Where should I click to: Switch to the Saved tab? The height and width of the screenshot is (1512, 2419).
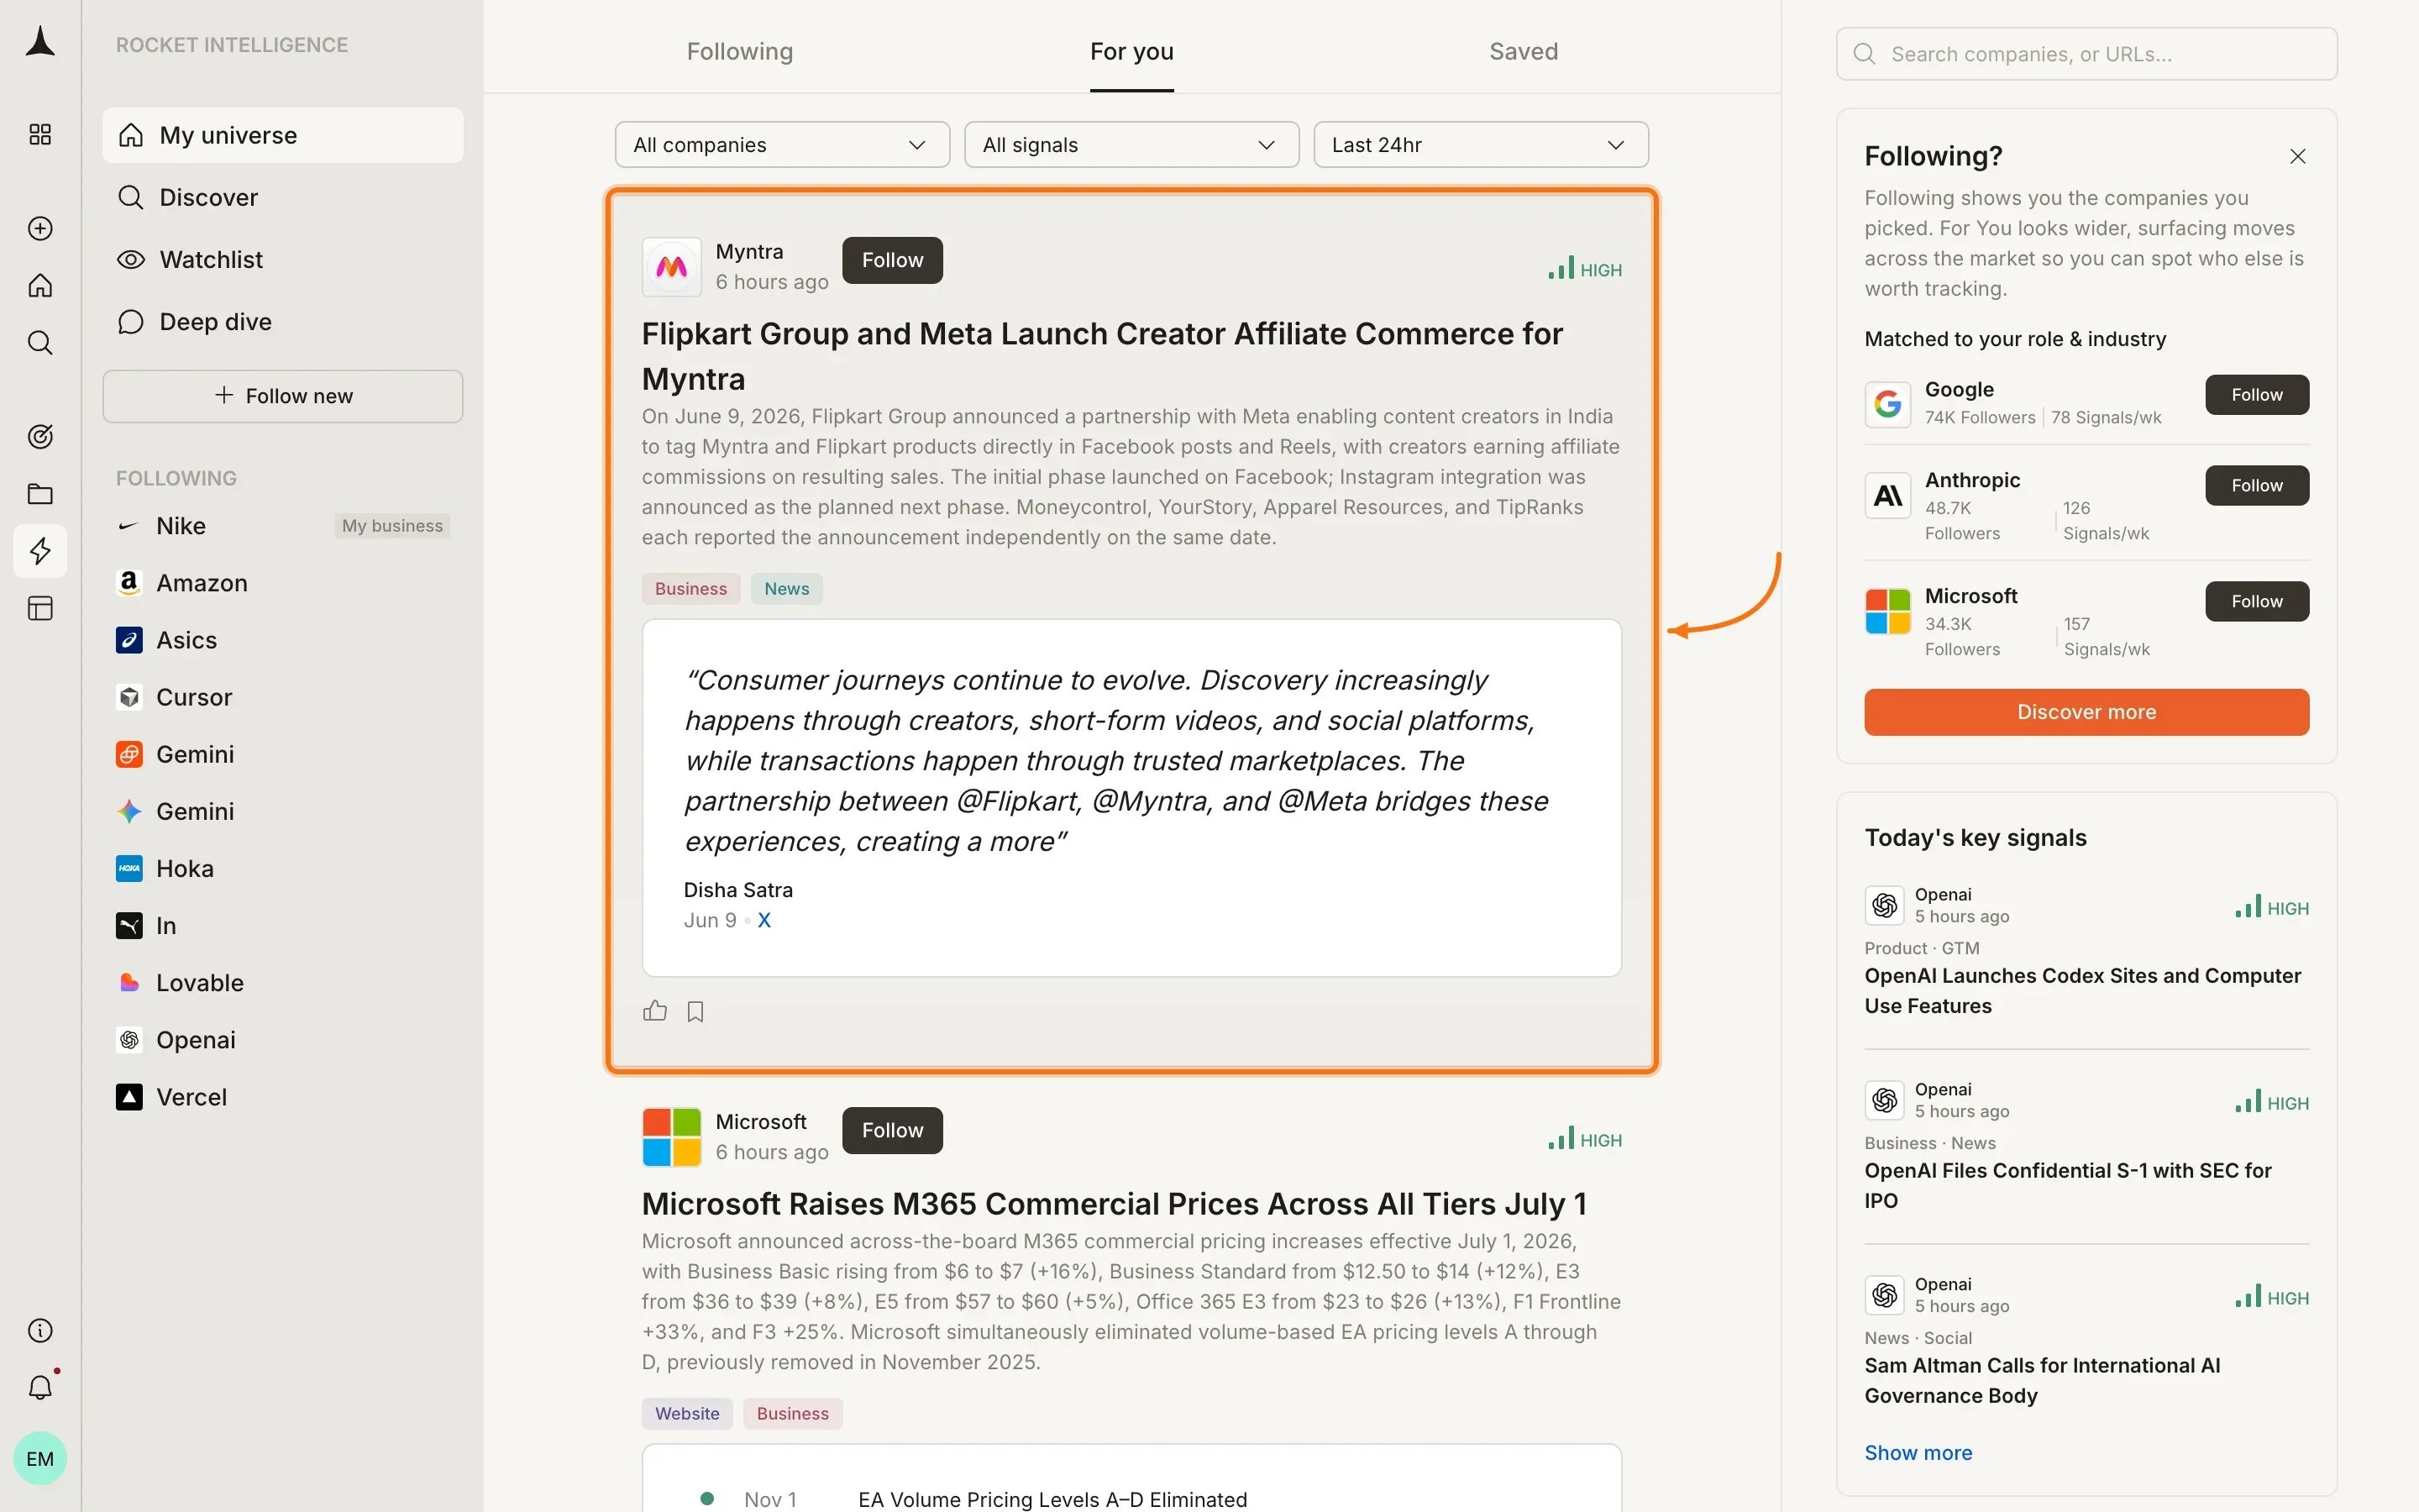(x=1524, y=51)
